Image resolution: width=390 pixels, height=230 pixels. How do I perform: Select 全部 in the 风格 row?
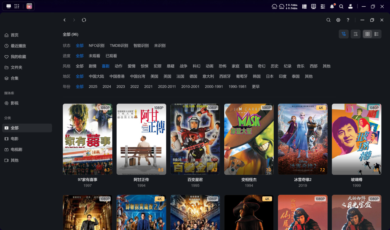(x=80, y=66)
